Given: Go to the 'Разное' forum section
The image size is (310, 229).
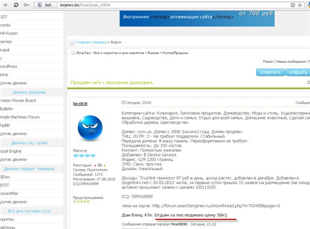Looking at the screenshot, I should coord(153,53).
